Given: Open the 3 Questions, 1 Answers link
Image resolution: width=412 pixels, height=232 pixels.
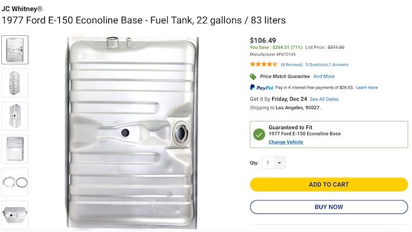Looking at the screenshot, I should 326,64.
